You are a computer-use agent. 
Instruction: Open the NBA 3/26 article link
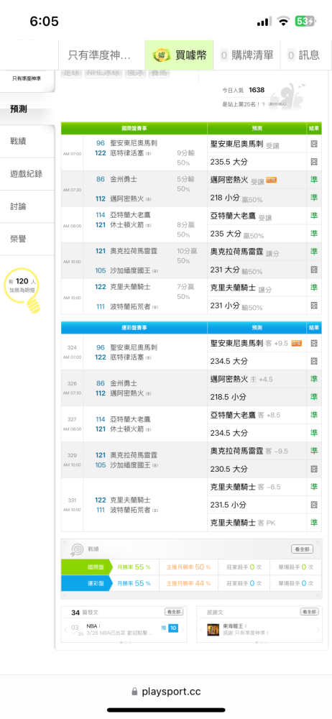pos(121,629)
